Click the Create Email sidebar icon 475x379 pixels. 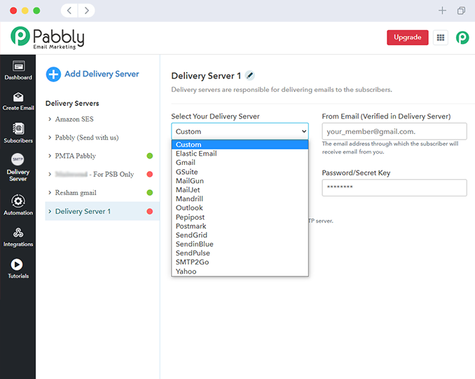(x=18, y=98)
